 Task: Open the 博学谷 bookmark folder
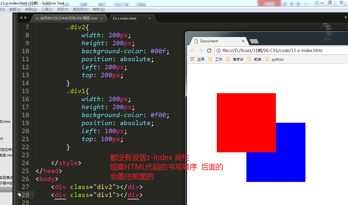coord(235,59)
